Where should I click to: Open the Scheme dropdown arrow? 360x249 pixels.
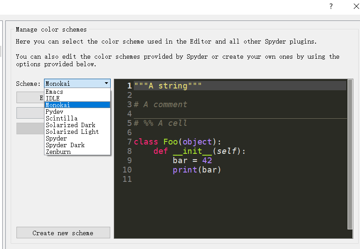point(106,84)
